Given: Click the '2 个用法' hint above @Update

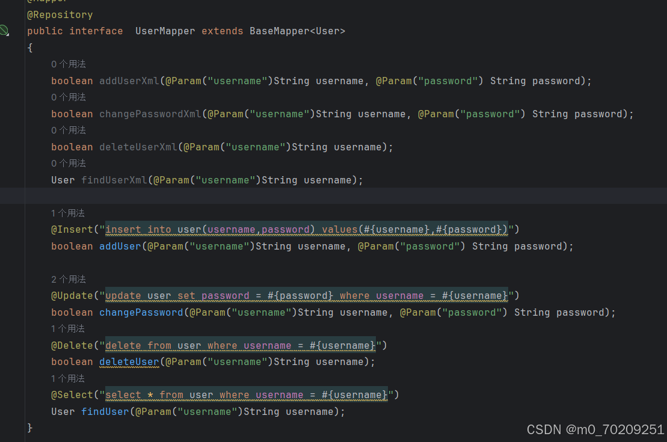Looking at the screenshot, I should (x=69, y=280).
